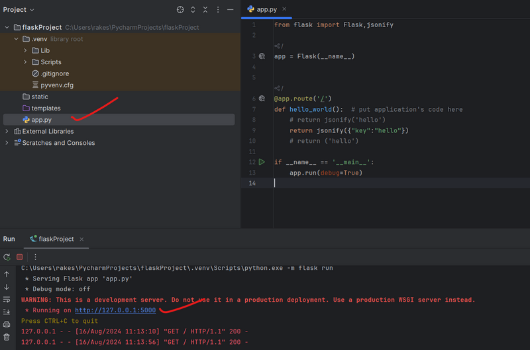This screenshot has width=530, height=350.
Task: Click Collapse All in Project panel header
Action: point(205,10)
